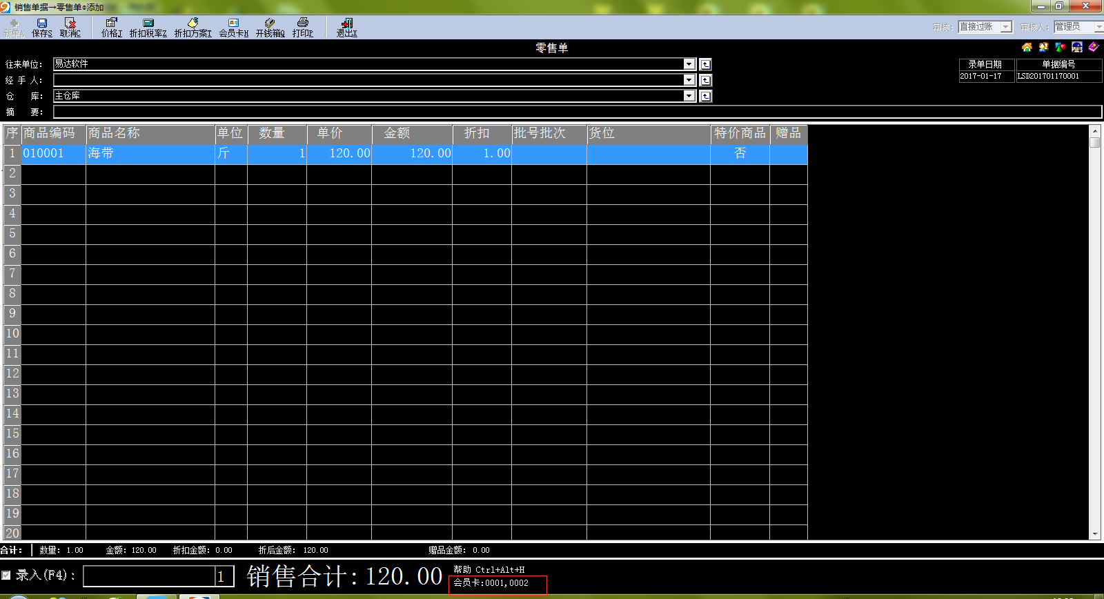This screenshot has width=1104, height=599.
Task: Open the 仓库 warehouse dropdown
Action: point(689,96)
